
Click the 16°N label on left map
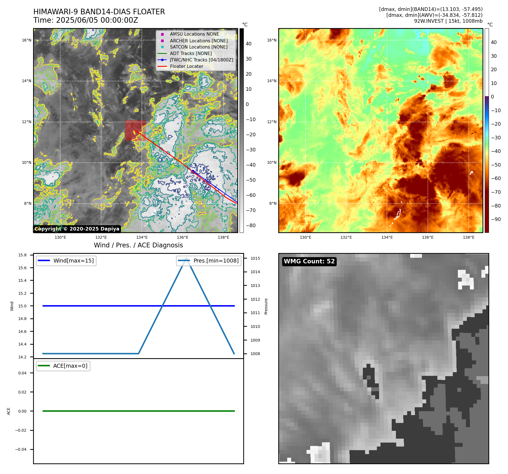27,40
